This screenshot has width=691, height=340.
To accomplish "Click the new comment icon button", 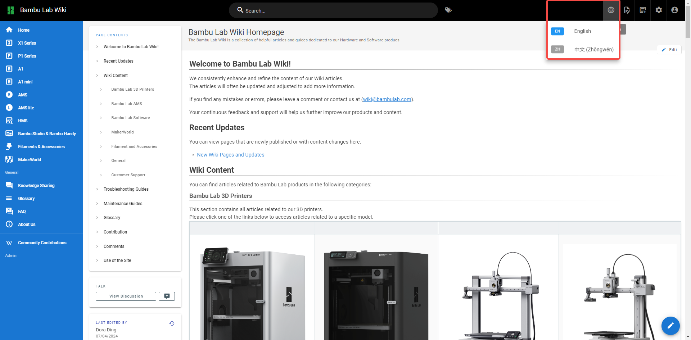I will pos(167,296).
